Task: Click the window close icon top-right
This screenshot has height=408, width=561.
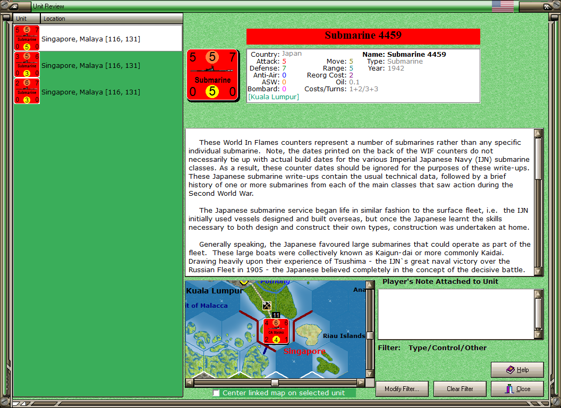Action: coord(547,6)
